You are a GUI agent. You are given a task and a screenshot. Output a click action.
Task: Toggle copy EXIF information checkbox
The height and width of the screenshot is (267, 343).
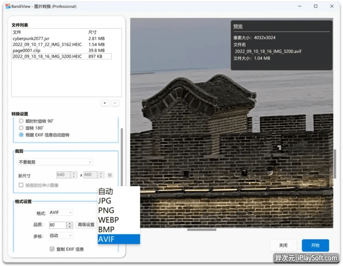(x=52, y=249)
